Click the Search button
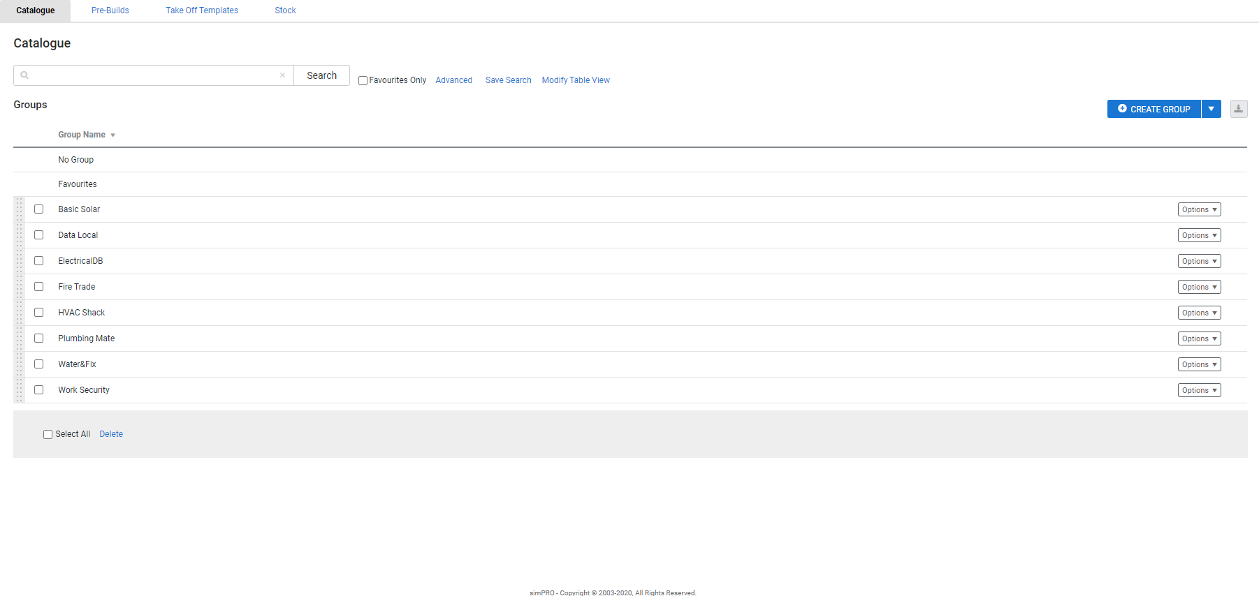 coord(321,75)
